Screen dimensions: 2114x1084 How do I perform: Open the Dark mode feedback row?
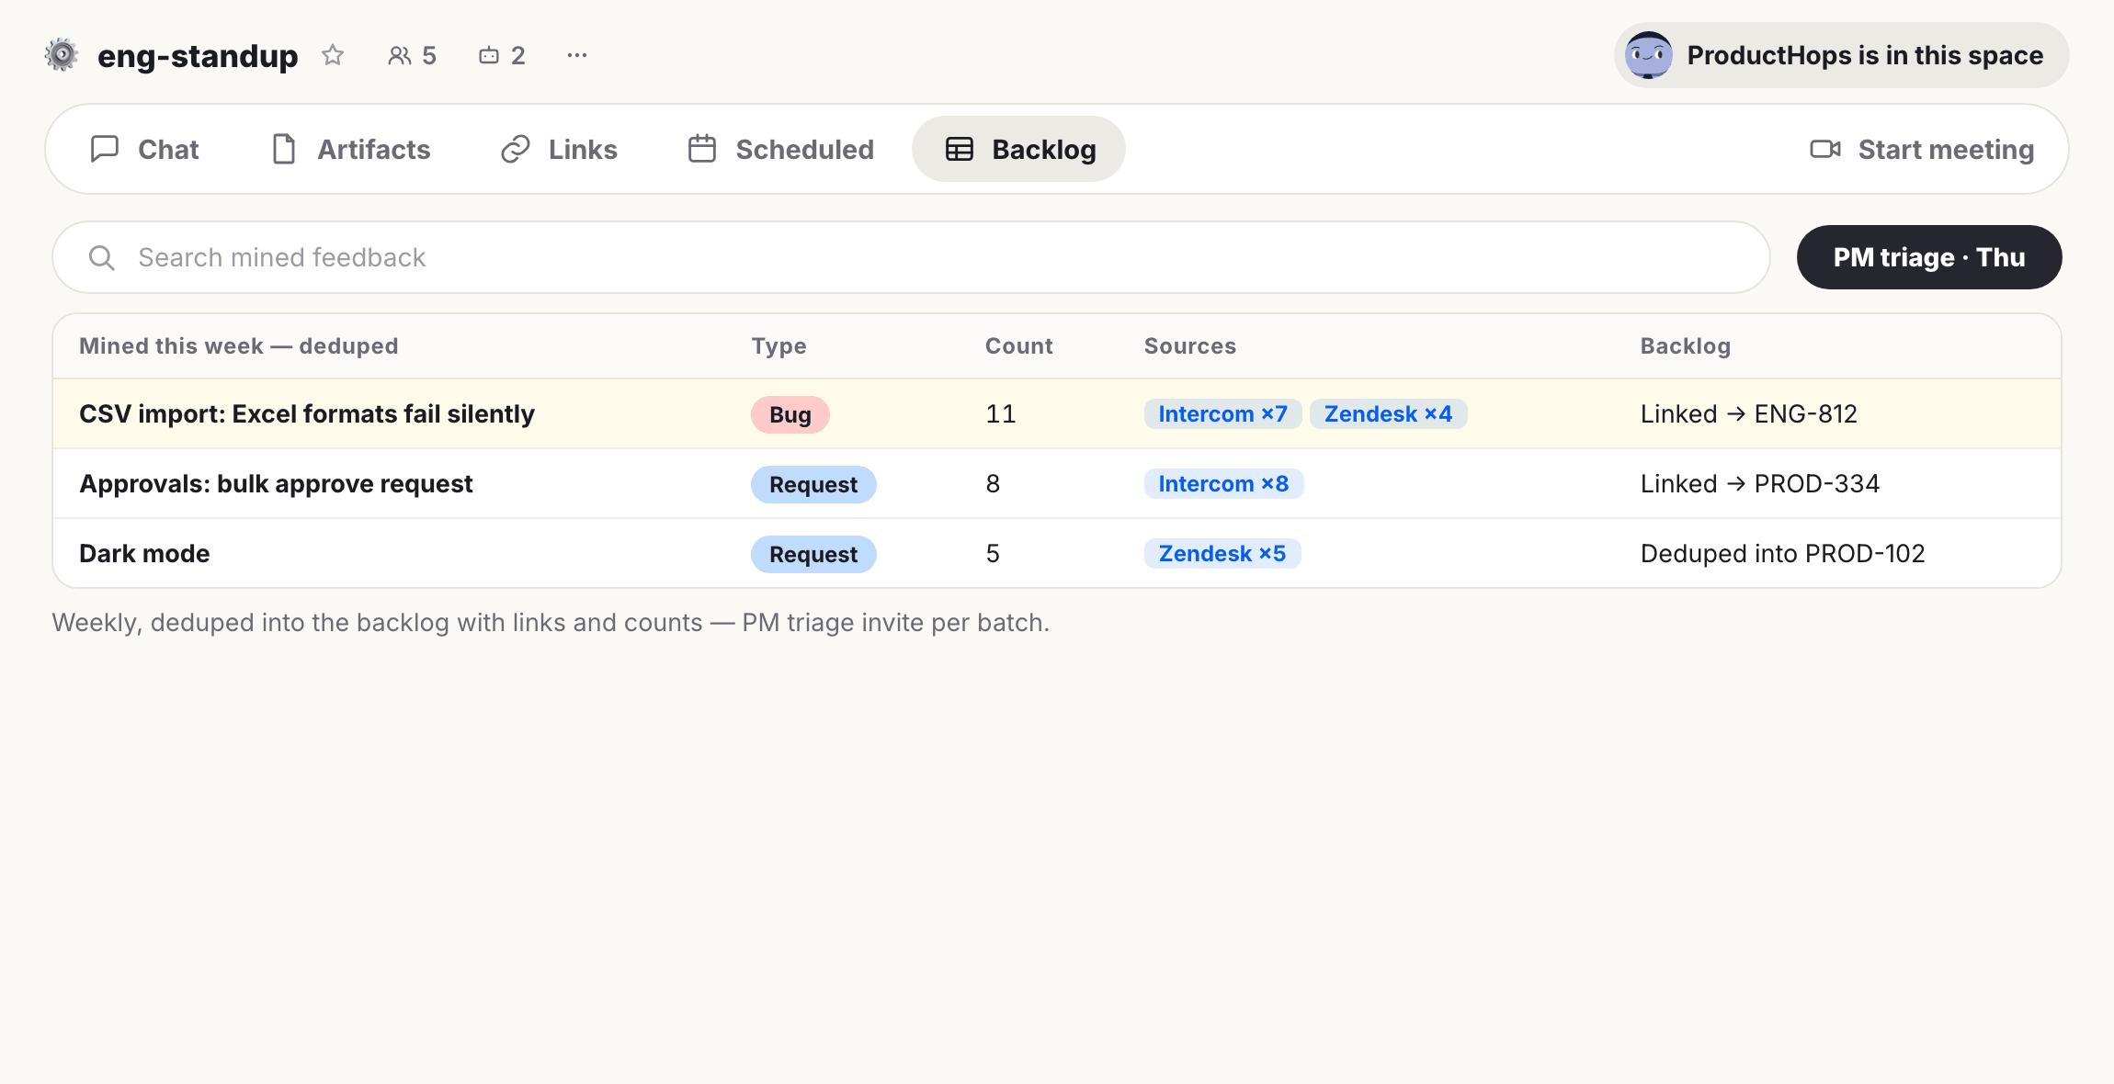[1057, 553]
